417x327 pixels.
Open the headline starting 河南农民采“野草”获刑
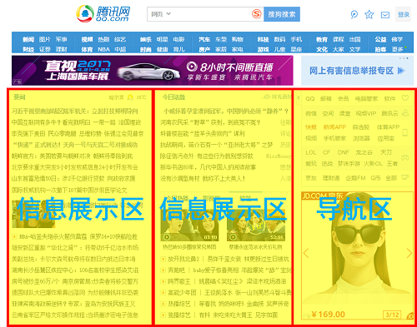coord(210,122)
